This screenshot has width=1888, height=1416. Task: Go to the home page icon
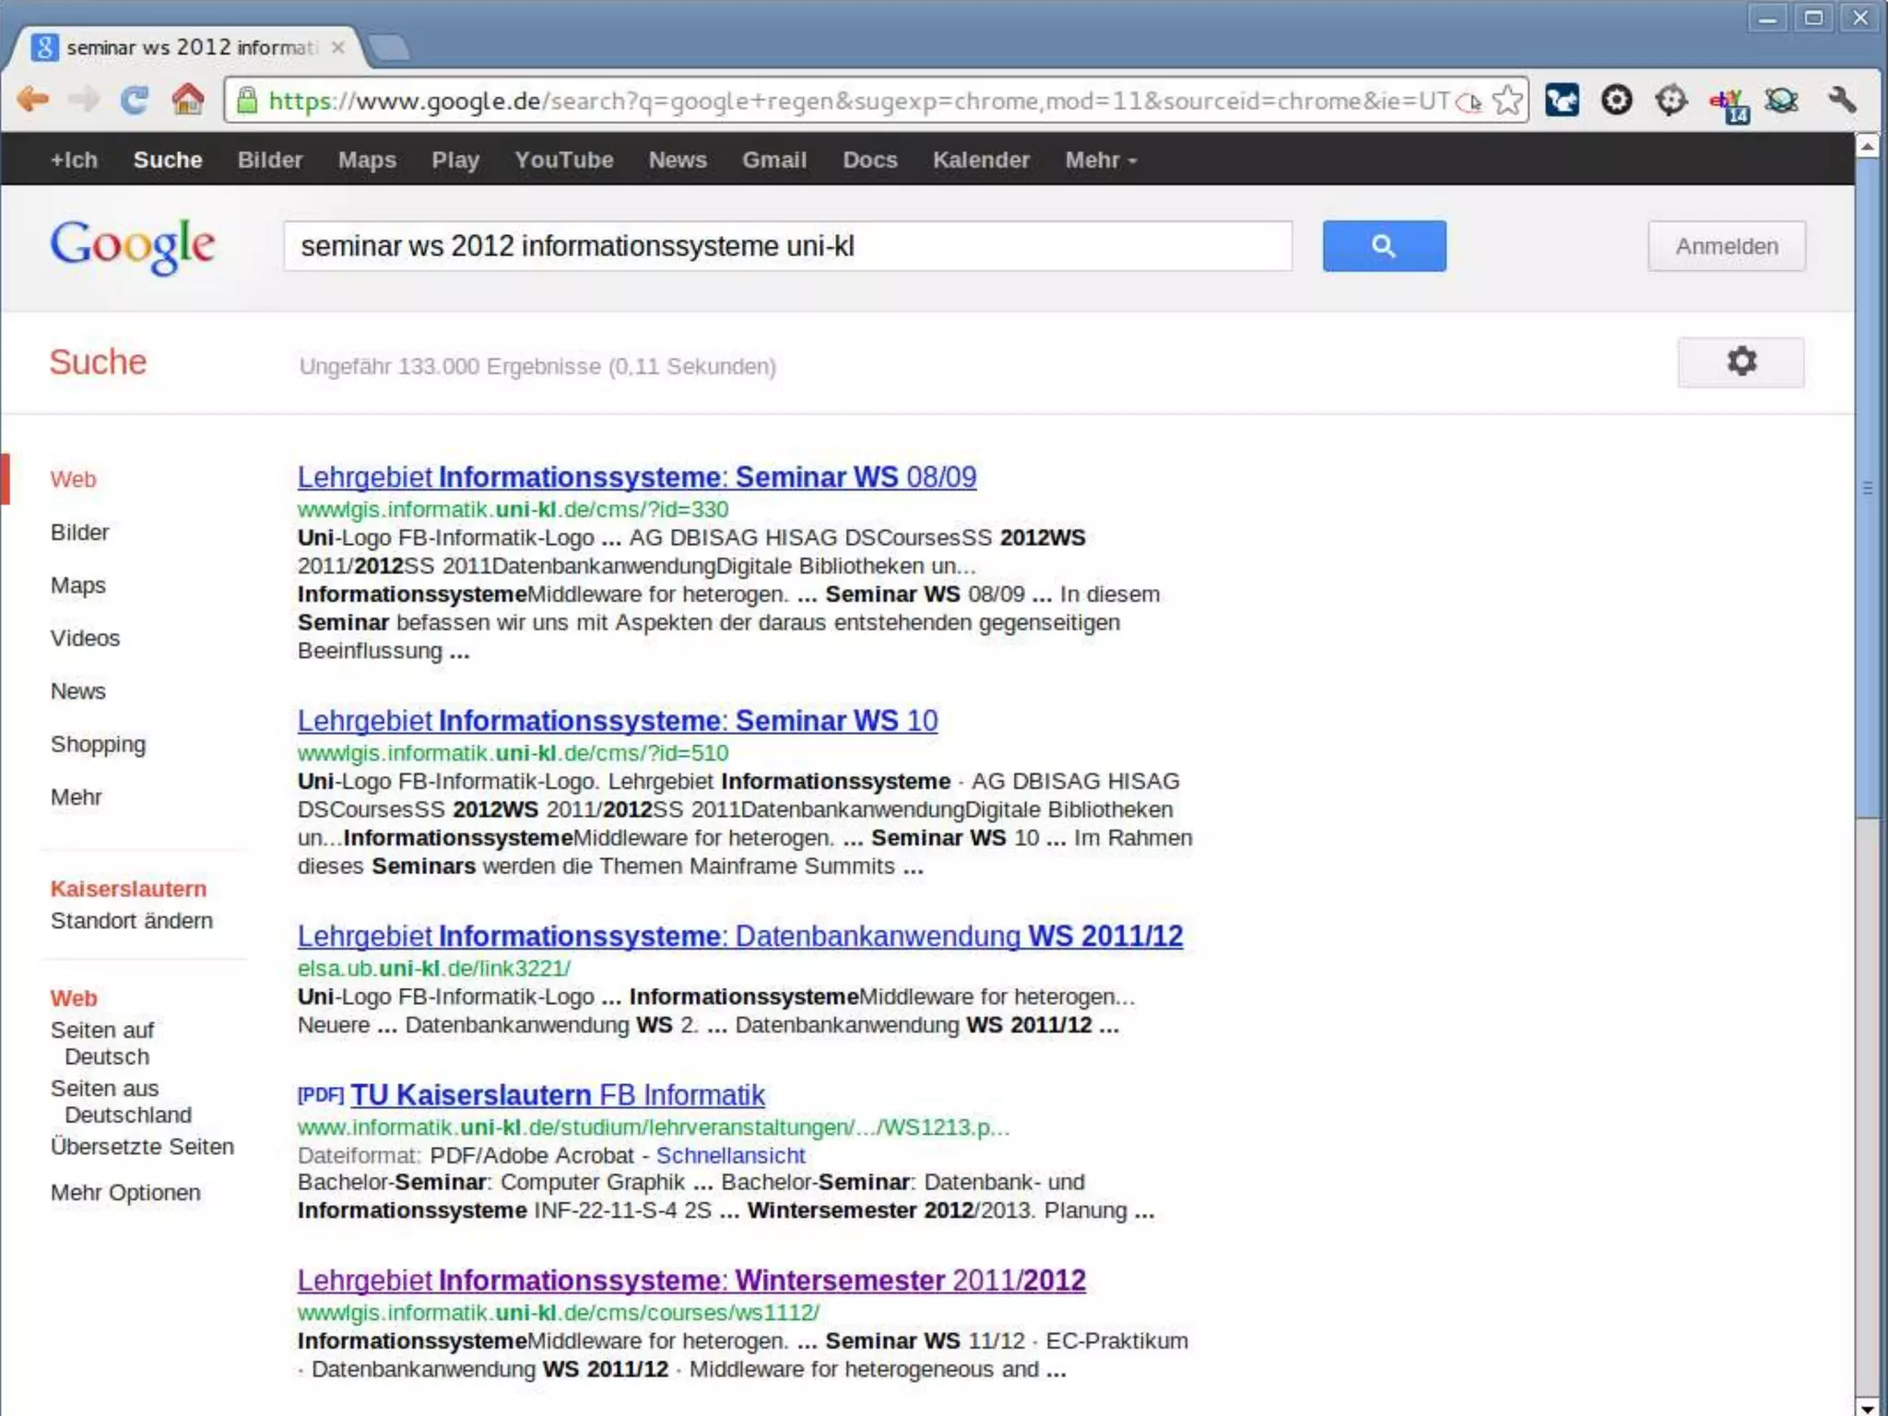click(188, 100)
